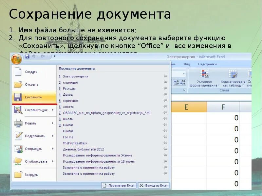Click the Параметры Excel button
Viewport: 262px width, 196px height.
coord(119,185)
